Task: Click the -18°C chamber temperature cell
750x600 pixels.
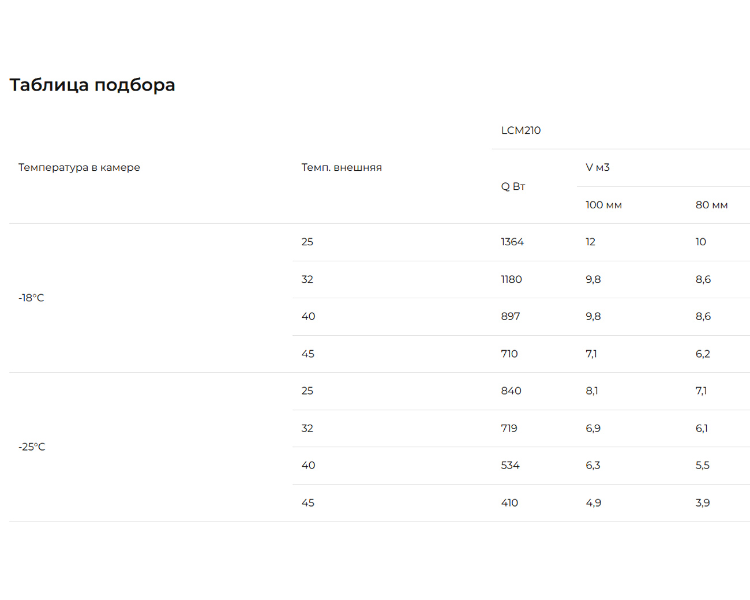Action: tap(31, 298)
